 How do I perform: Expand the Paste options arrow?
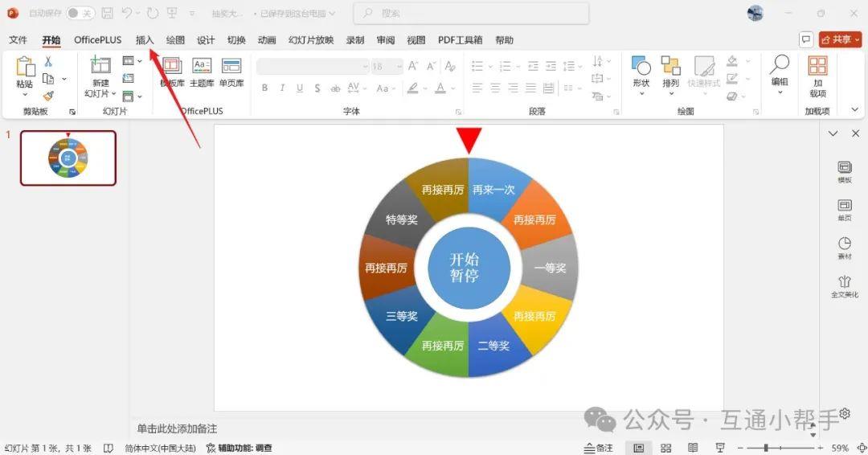[x=24, y=94]
